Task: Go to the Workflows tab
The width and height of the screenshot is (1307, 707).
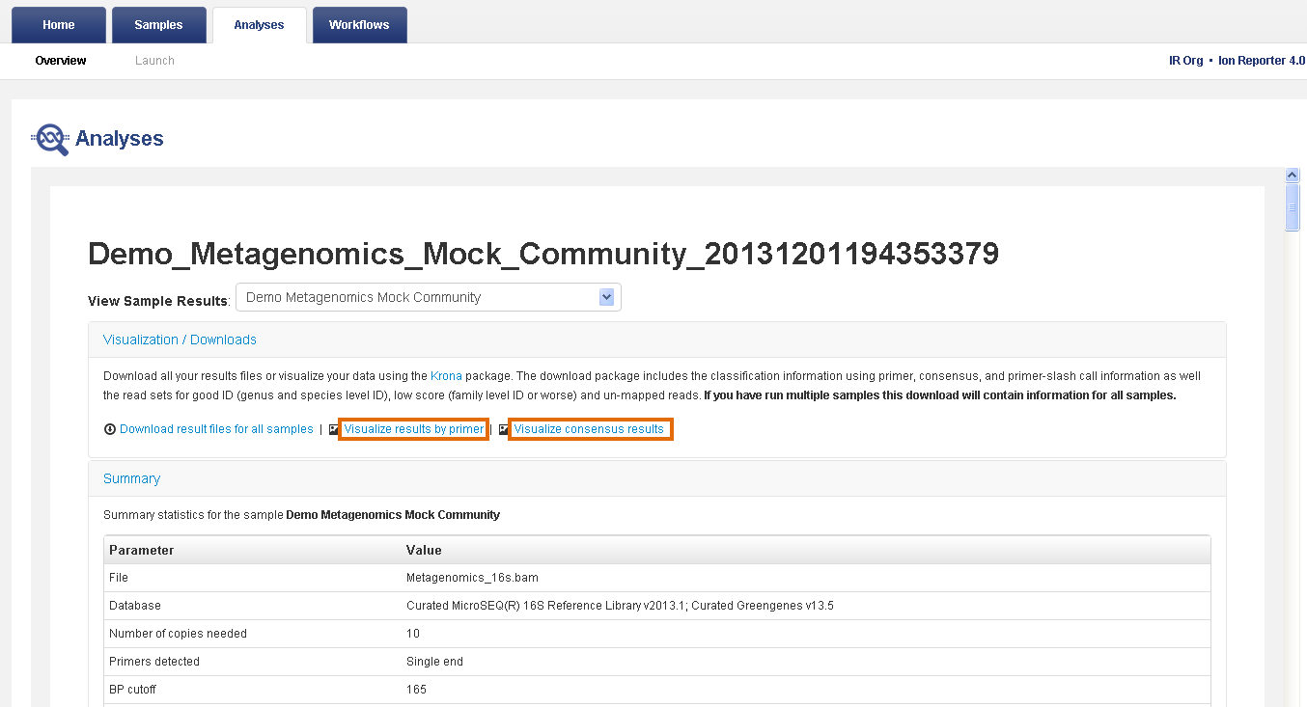Action: pos(359,25)
